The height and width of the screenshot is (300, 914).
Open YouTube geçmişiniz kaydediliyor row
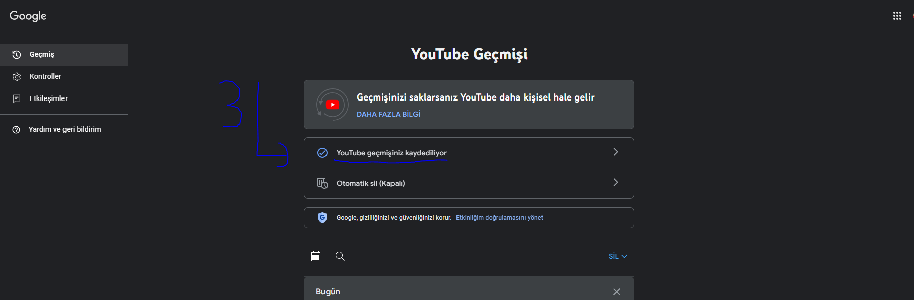point(469,153)
